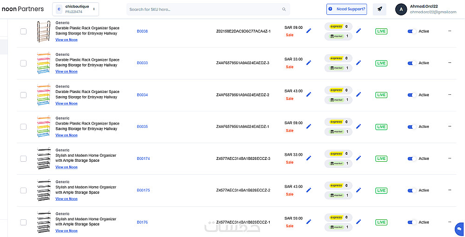465x237 pixels.
Task: Edit stock pencil for SKU B0033
Action: point(359,63)
